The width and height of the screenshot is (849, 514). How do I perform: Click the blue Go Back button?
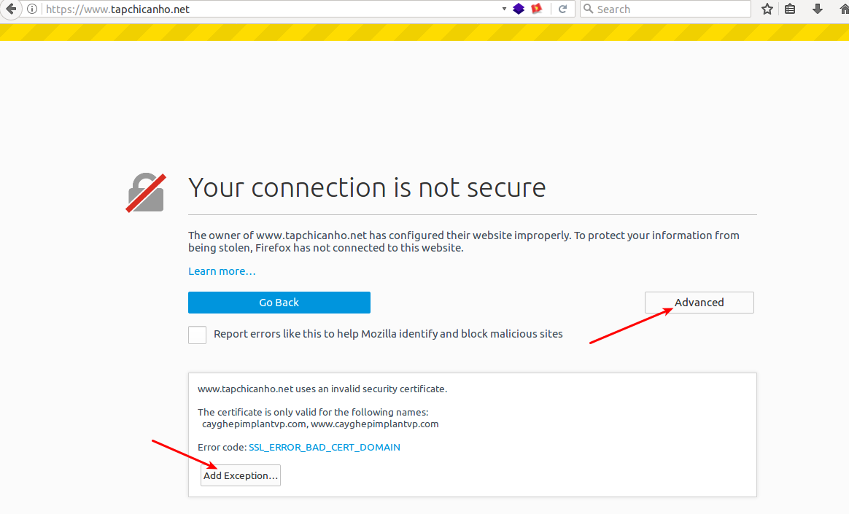point(279,303)
